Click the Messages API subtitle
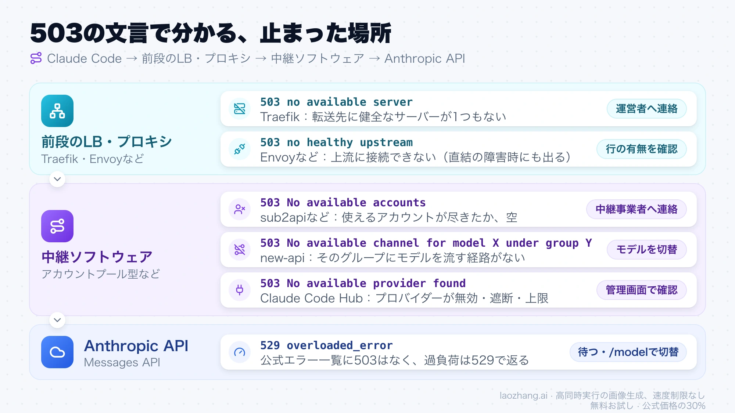Image resolution: width=735 pixels, height=413 pixels. click(x=122, y=362)
